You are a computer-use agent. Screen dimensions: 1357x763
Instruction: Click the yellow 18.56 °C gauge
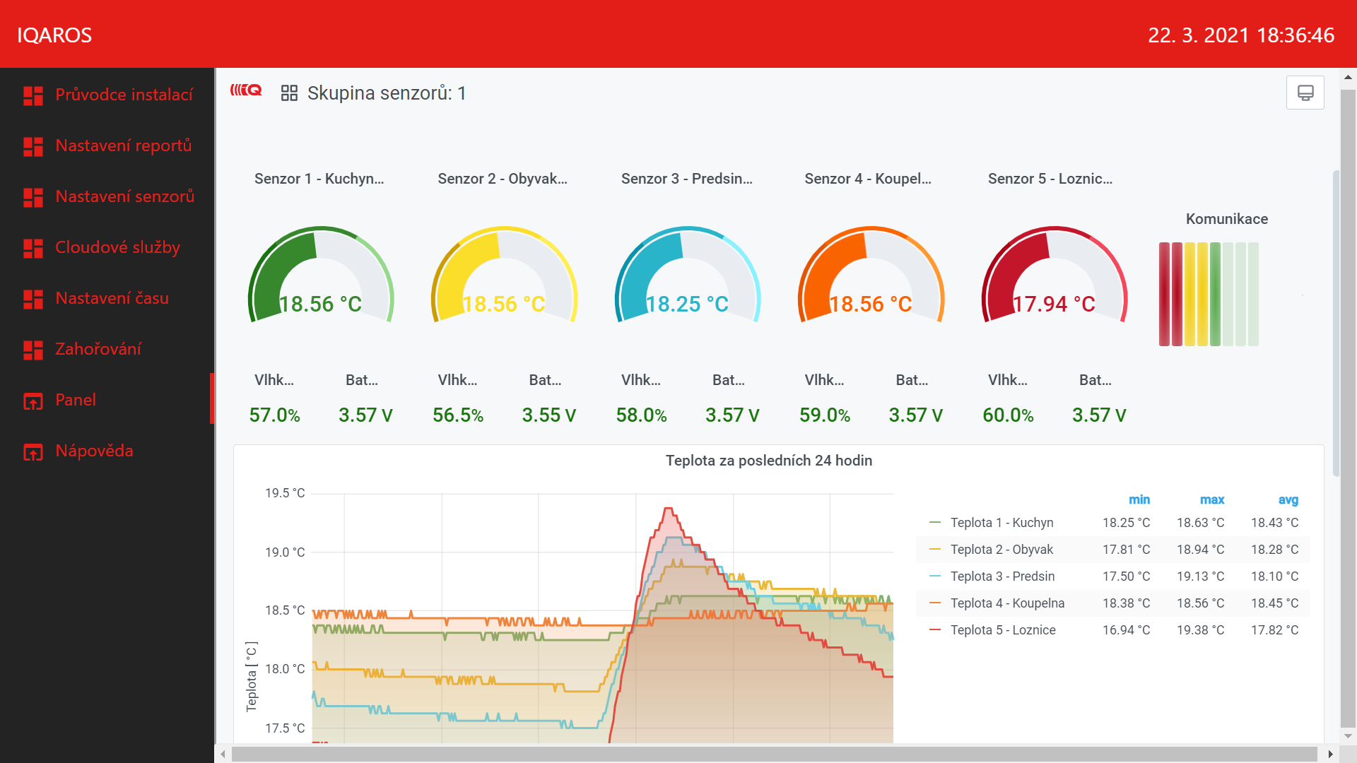click(x=504, y=274)
